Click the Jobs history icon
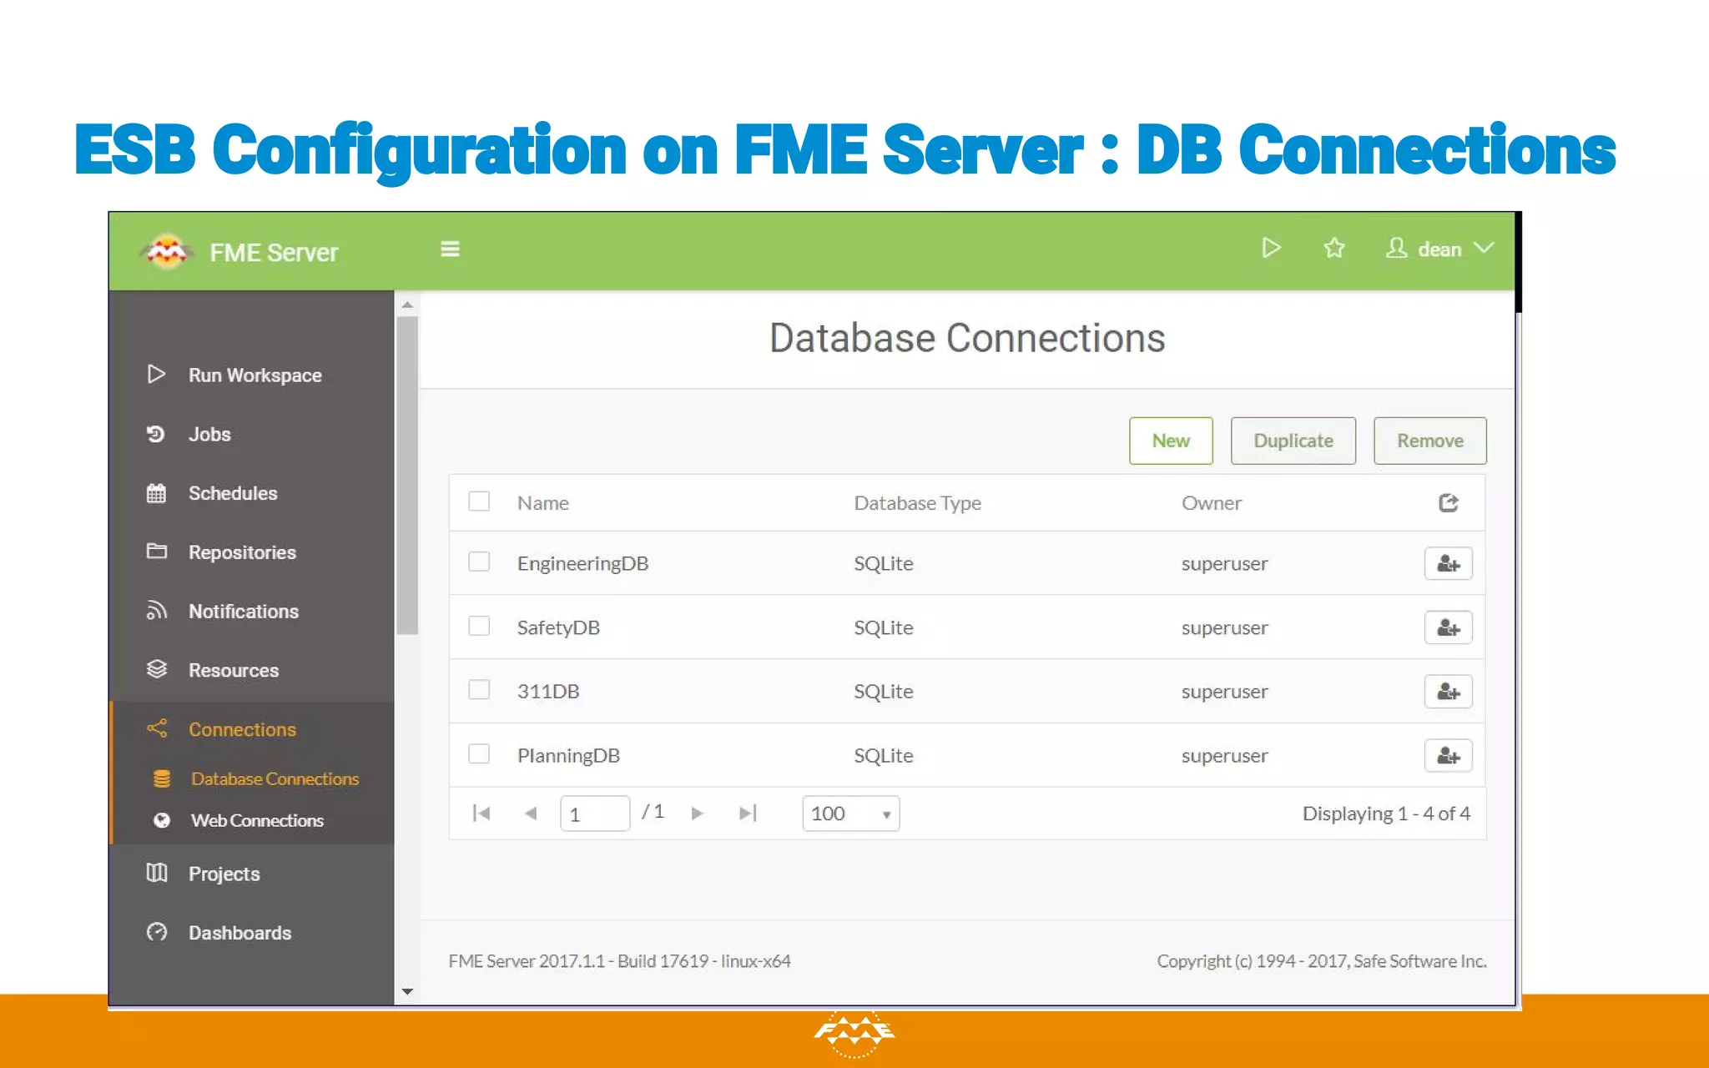The image size is (1709, 1068). 156,433
